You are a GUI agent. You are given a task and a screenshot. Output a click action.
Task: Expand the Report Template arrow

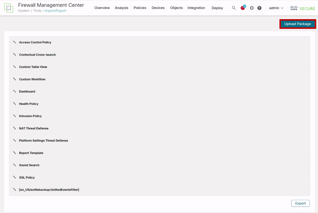(x=15, y=153)
